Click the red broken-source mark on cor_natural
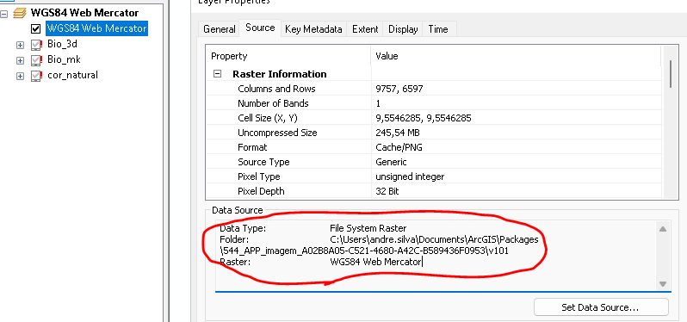 (x=41, y=76)
